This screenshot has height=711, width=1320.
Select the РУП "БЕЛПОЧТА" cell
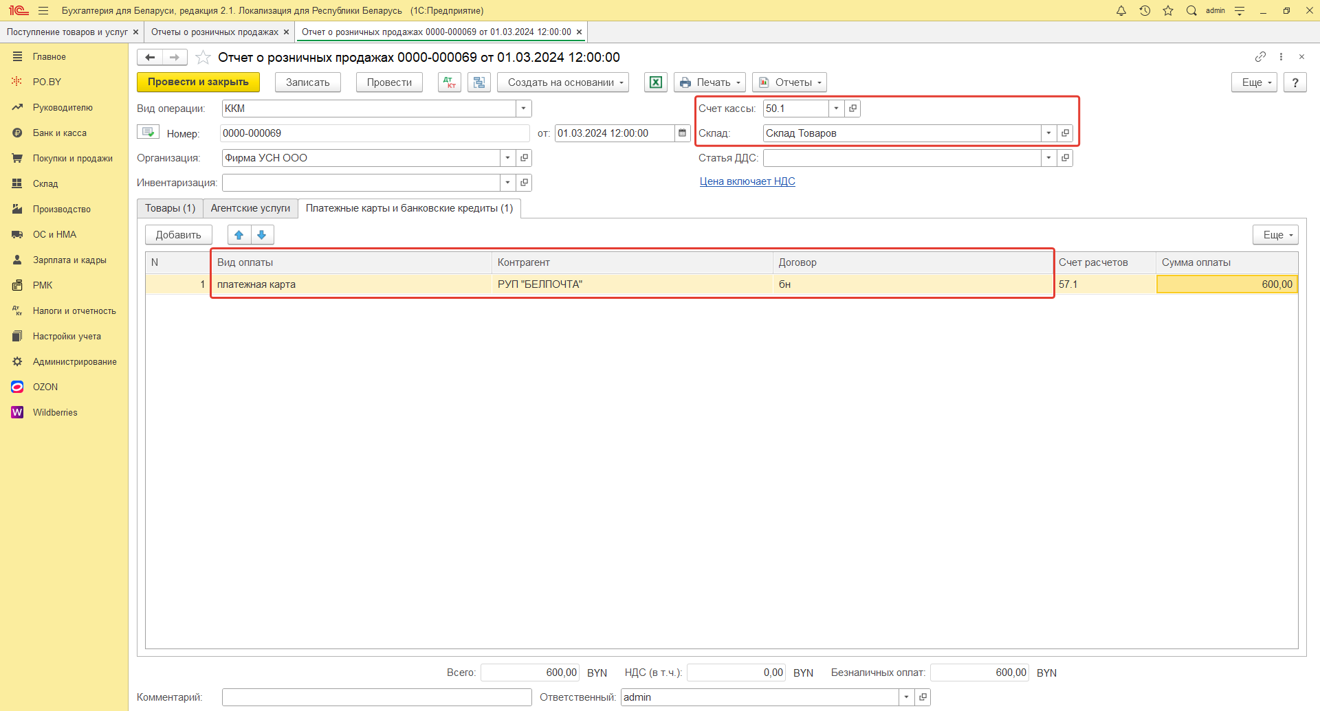[632, 284]
